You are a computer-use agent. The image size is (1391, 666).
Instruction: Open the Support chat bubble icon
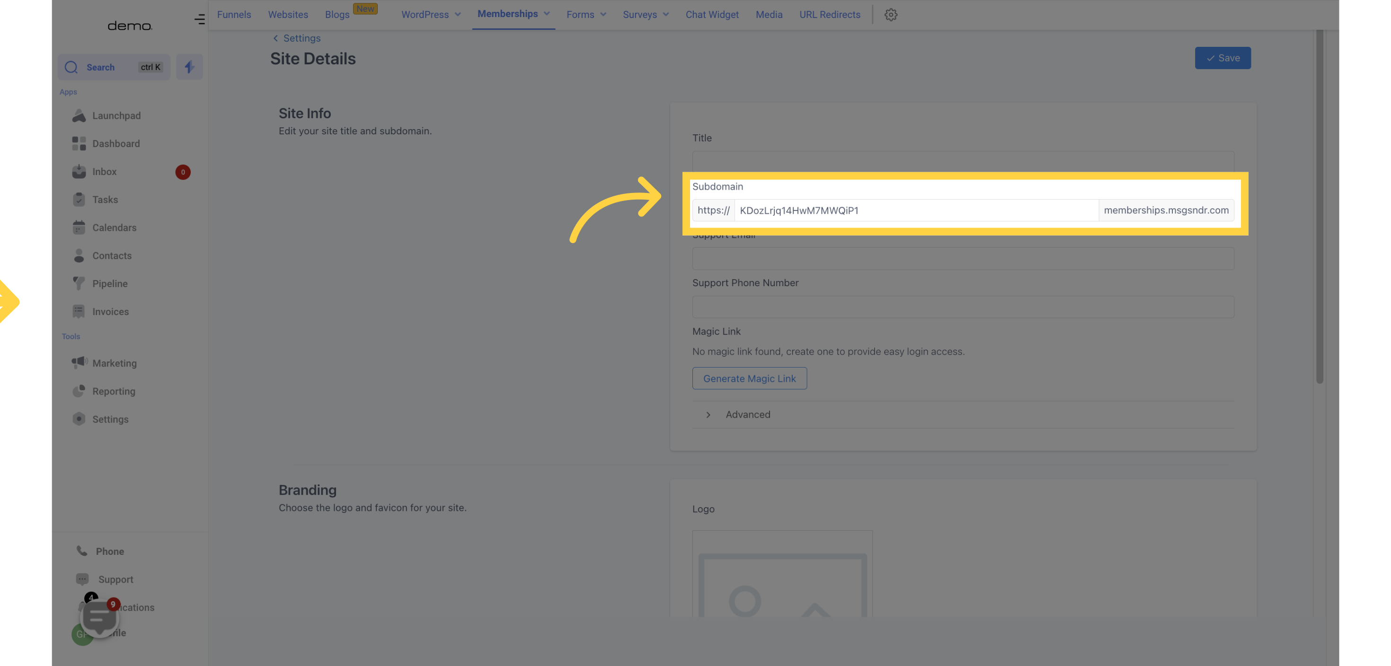point(82,579)
